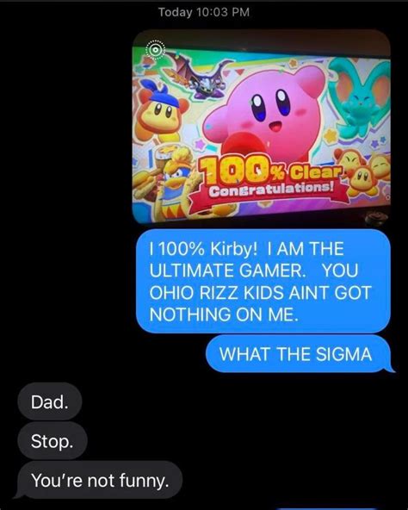Tap the 100% Clear banner in photo
The height and width of the screenshot is (510, 408).
(x=271, y=171)
